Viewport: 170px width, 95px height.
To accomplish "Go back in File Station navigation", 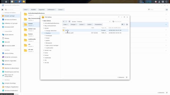I will coord(63,21).
